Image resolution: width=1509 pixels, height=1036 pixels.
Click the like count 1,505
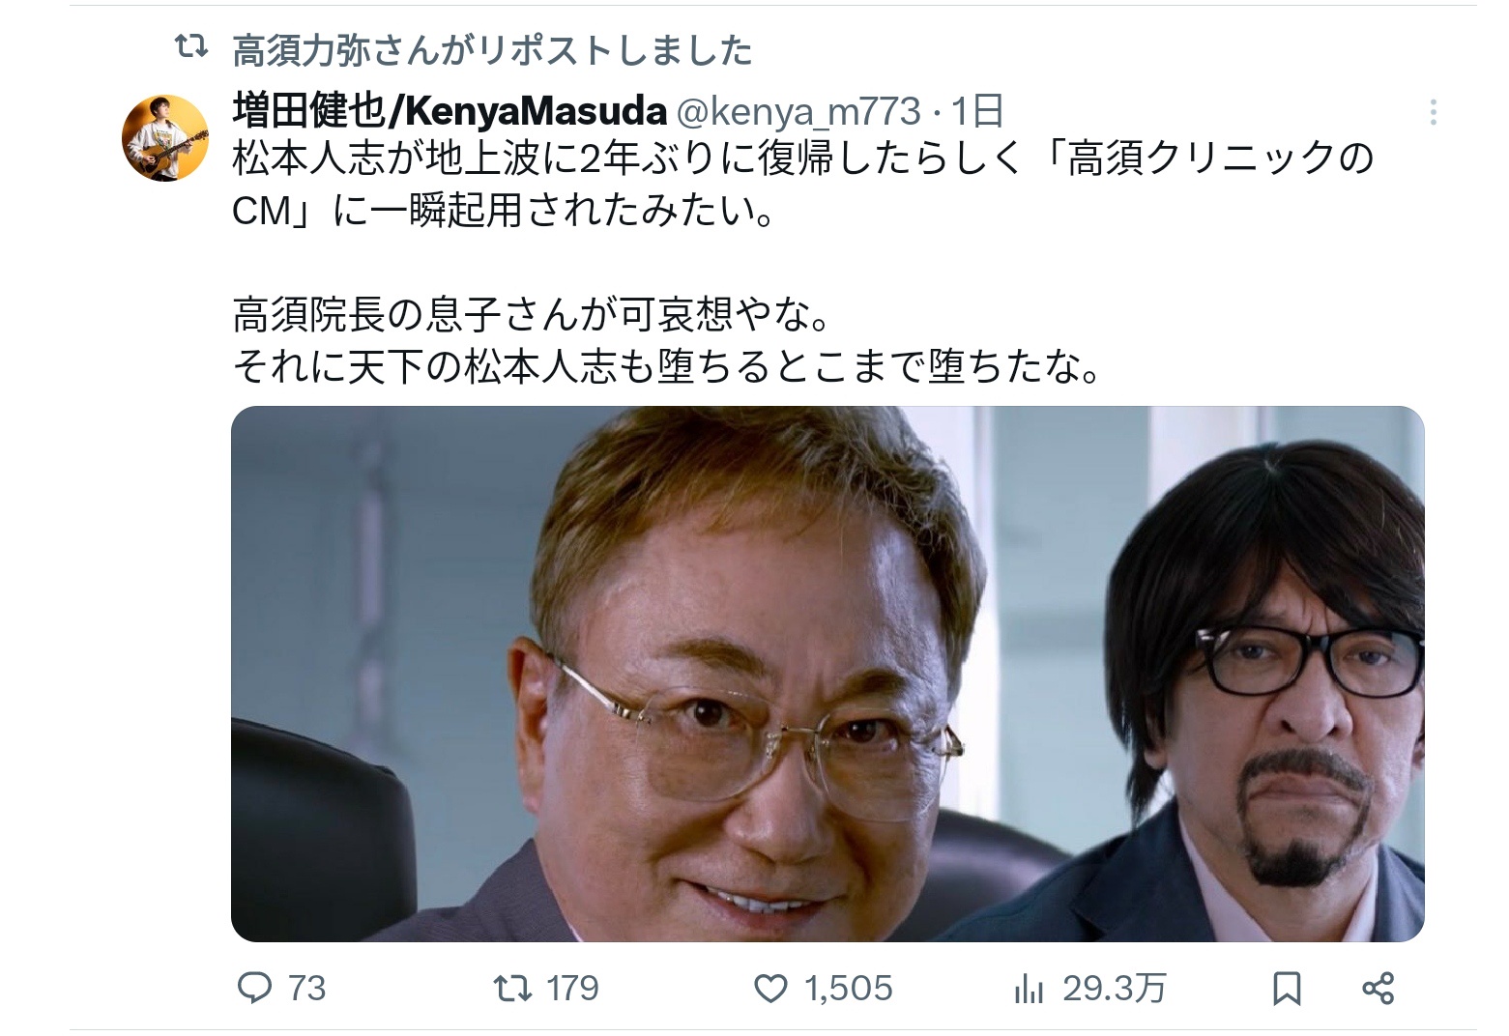[848, 989]
